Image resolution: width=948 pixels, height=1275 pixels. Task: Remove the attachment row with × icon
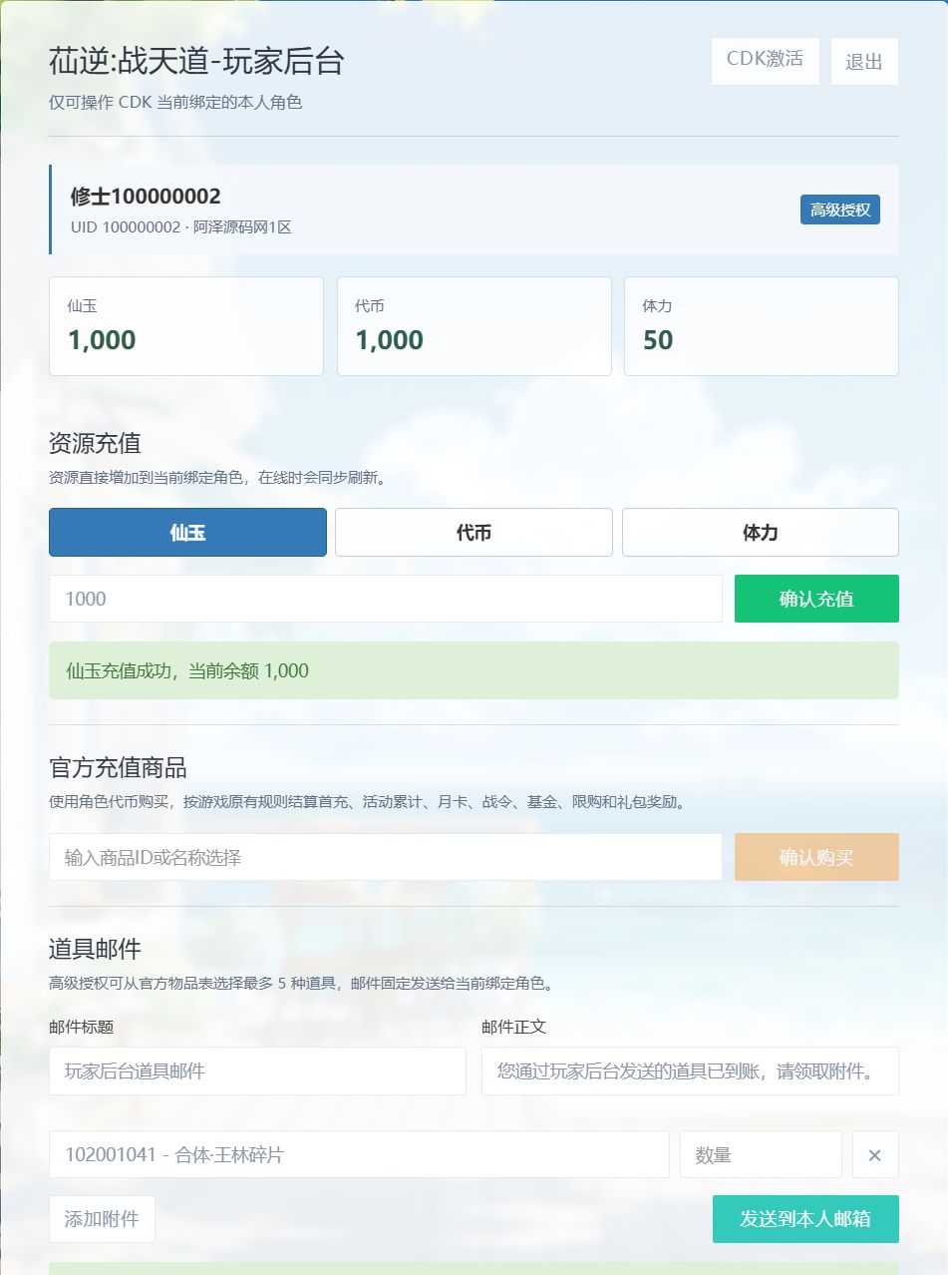pyautogui.click(x=875, y=1154)
